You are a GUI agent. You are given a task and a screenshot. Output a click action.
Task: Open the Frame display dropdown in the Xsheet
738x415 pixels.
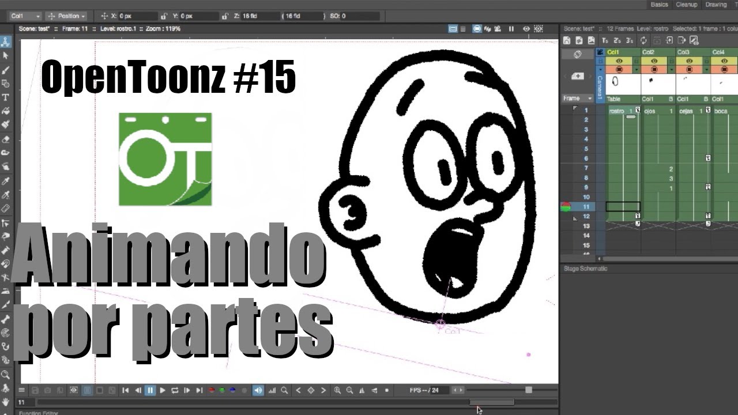point(578,98)
